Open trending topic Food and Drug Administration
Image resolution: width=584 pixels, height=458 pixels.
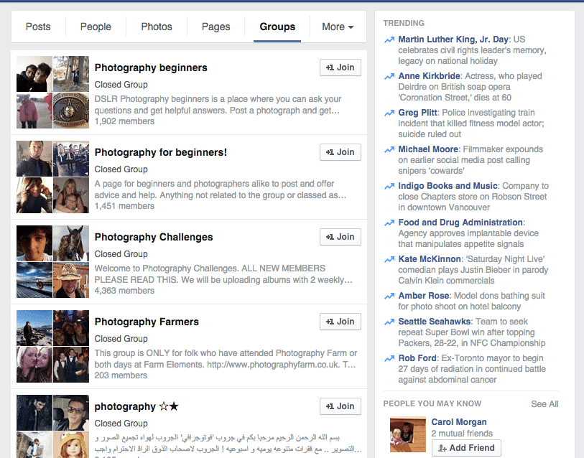coord(460,223)
